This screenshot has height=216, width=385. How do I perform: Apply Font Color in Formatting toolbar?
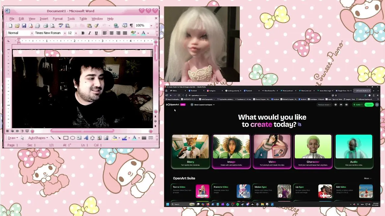click(144, 33)
